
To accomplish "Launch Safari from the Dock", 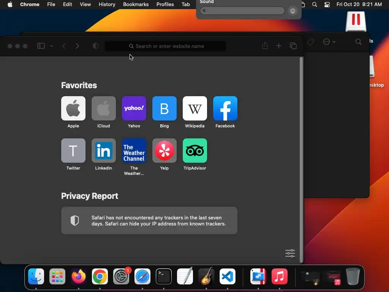I will [142, 276].
